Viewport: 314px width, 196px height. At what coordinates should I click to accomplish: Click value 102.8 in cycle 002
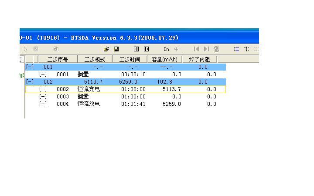[164, 82]
